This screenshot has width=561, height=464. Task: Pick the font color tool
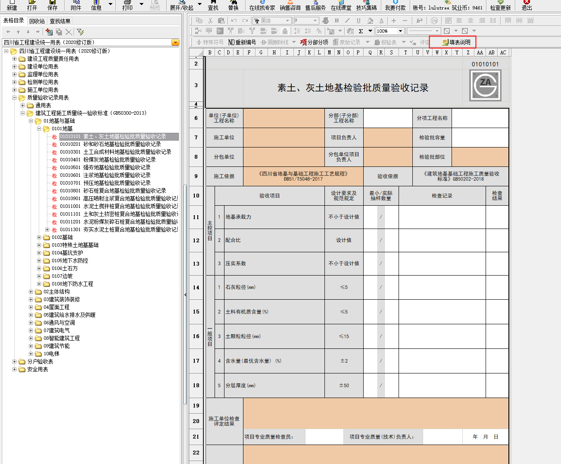coord(381,21)
